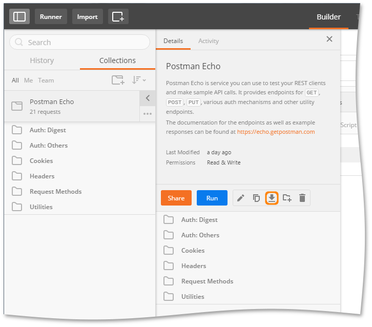Click the Postman Echo title heading

193,66
